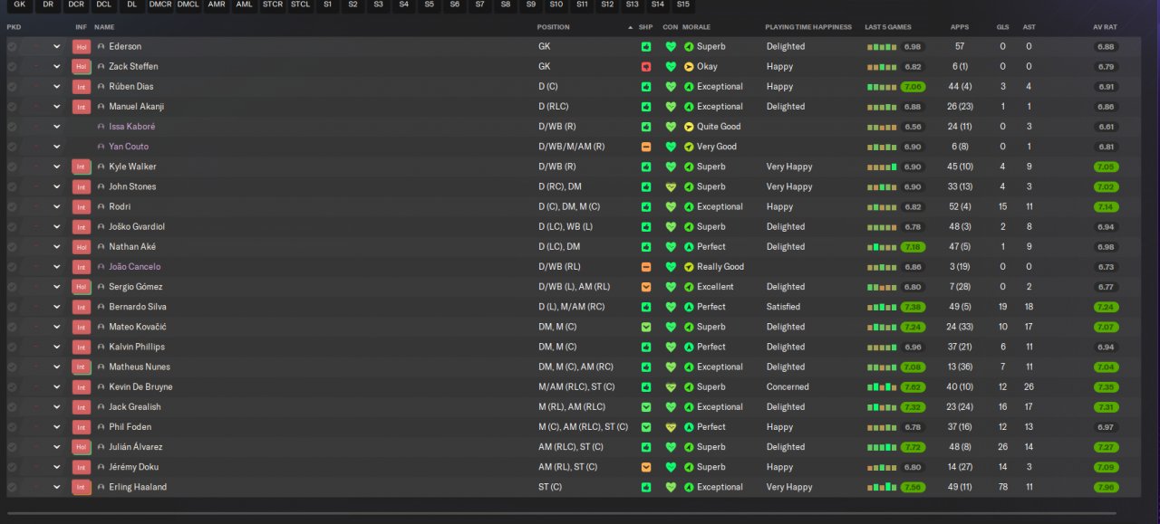Open the dropdown arrow on John Stones's row

56,187
